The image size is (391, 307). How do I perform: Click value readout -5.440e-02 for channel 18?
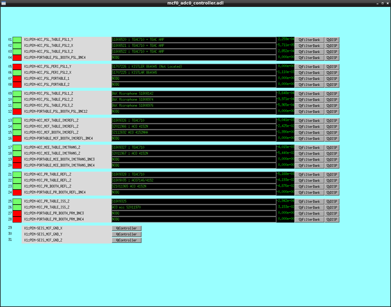point(285,153)
